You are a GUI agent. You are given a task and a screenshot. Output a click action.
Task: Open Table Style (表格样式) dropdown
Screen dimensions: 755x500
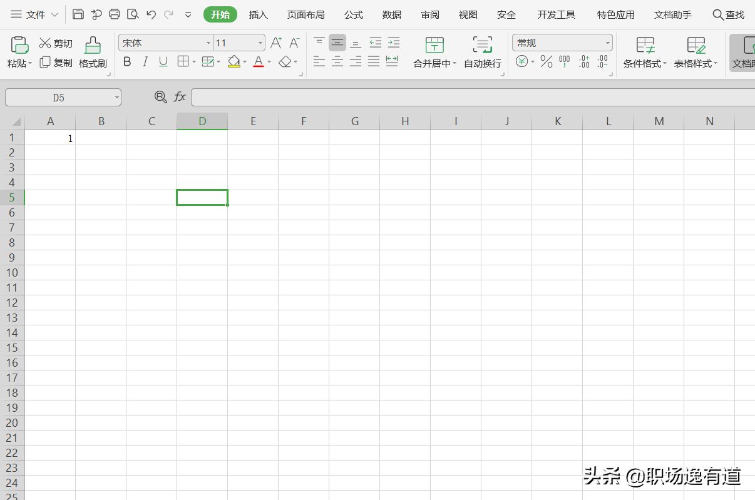(696, 53)
